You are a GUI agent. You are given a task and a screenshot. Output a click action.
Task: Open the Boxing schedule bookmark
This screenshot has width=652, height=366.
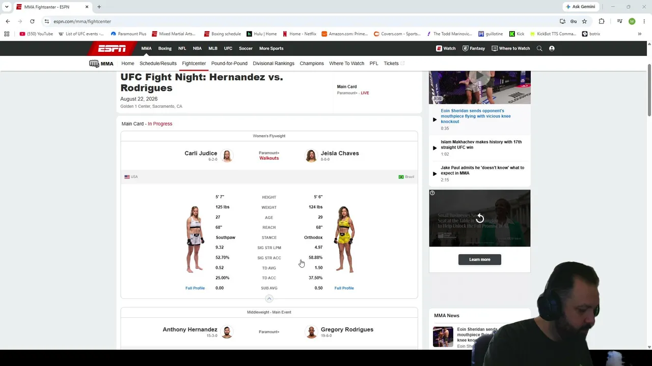click(x=222, y=34)
